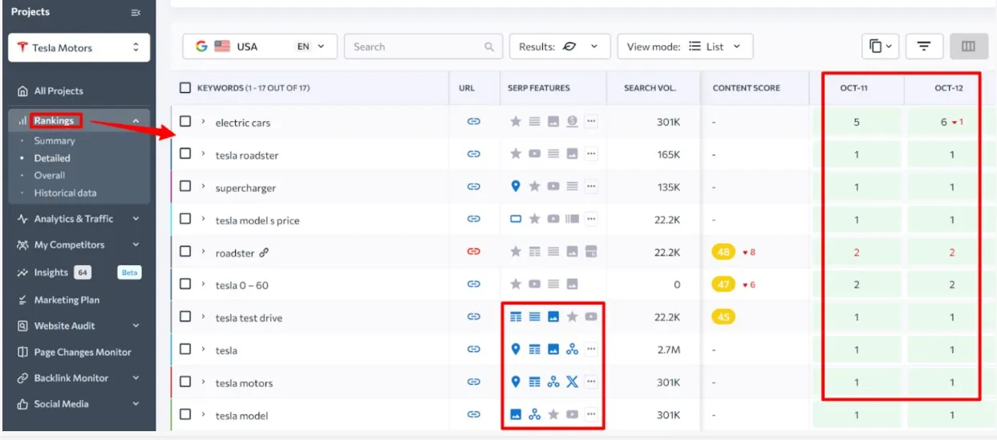This screenshot has height=440, width=997.
Task: Tick the checkbox for tesla motors
Action: tap(185, 381)
